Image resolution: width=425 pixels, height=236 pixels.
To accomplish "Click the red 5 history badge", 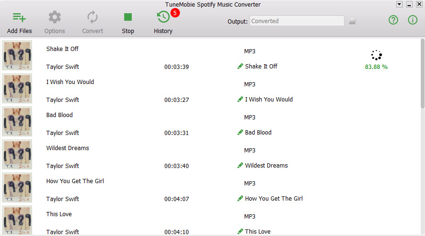I will click(175, 13).
